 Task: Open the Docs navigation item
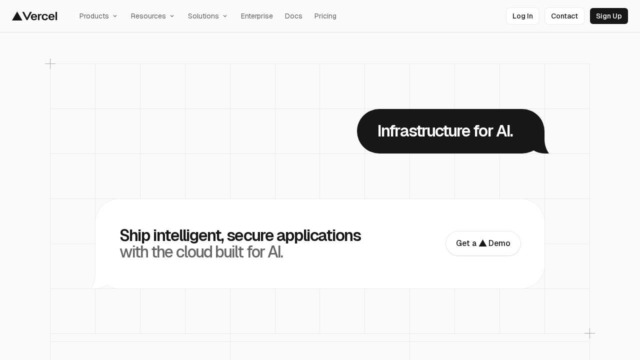(x=293, y=16)
